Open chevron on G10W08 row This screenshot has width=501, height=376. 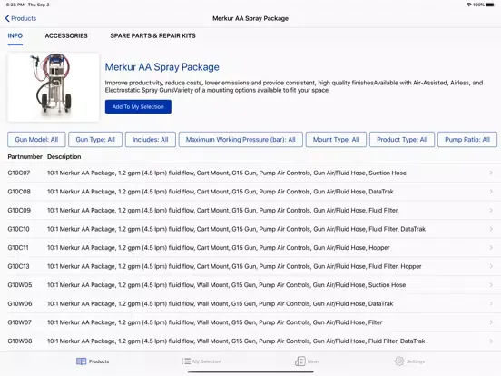click(491, 341)
